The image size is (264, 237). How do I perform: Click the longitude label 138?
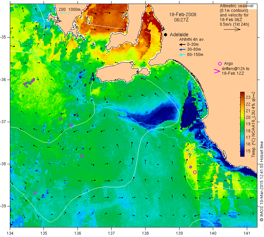pyautogui.click(x=145, y=233)
